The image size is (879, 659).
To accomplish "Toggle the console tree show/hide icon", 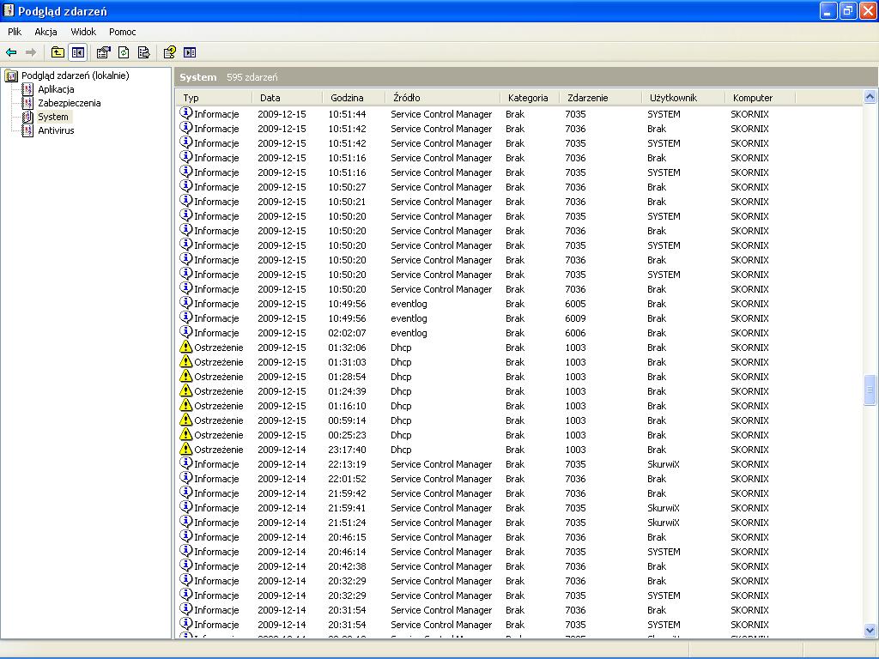I will (x=78, y=52).
